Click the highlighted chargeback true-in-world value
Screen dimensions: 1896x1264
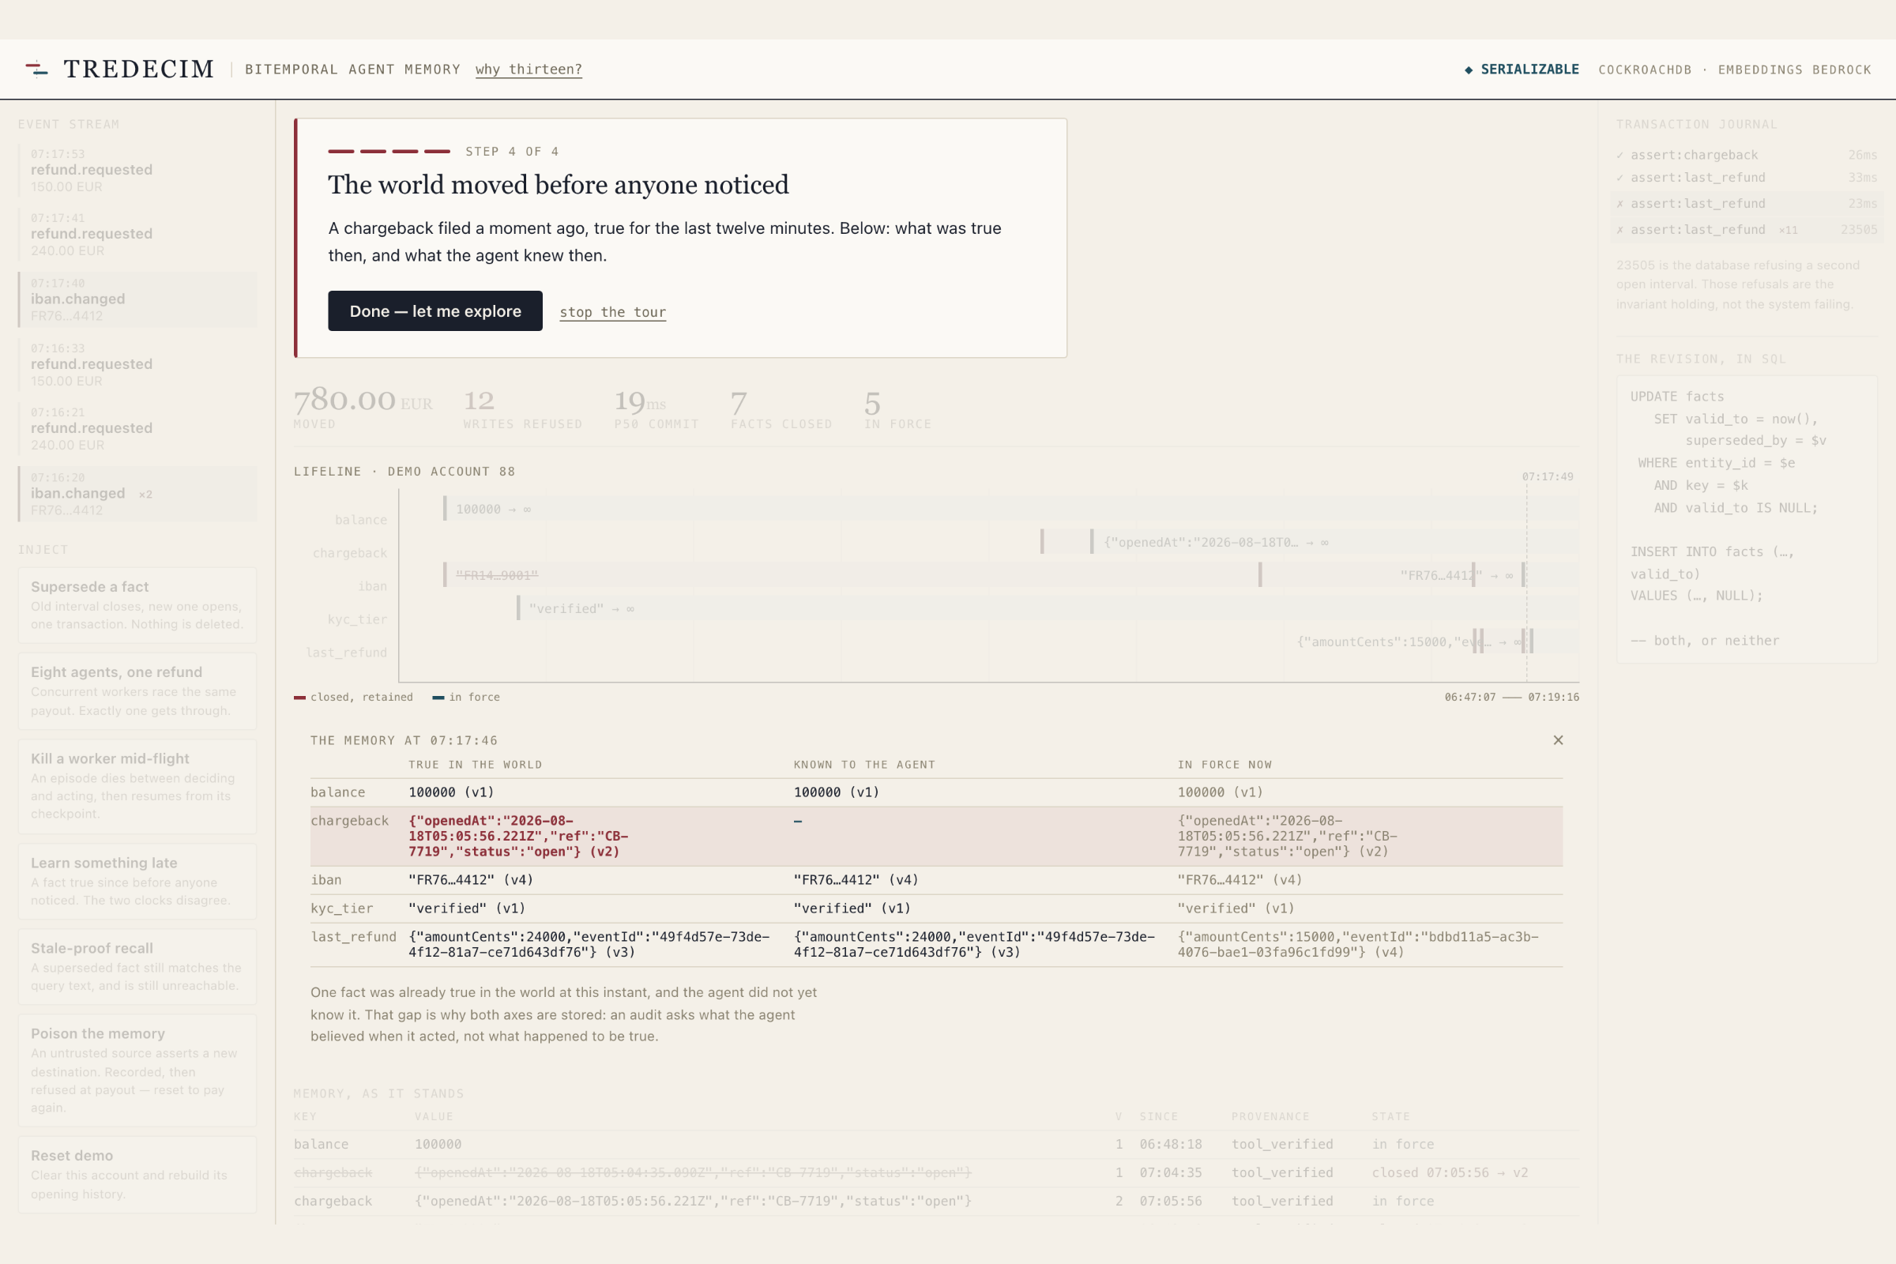(518, 836)
